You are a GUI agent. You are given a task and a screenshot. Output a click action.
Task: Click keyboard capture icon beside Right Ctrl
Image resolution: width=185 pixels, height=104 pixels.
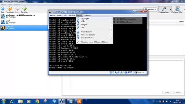click(x=136, y=73)
